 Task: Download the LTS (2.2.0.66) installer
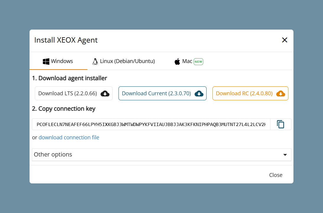(74, 93)
